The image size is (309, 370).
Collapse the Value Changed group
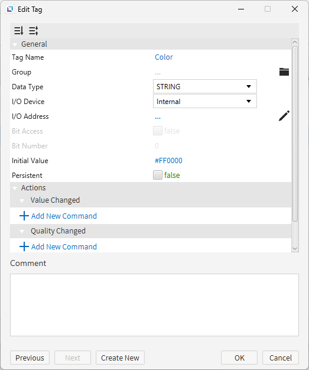22,200
